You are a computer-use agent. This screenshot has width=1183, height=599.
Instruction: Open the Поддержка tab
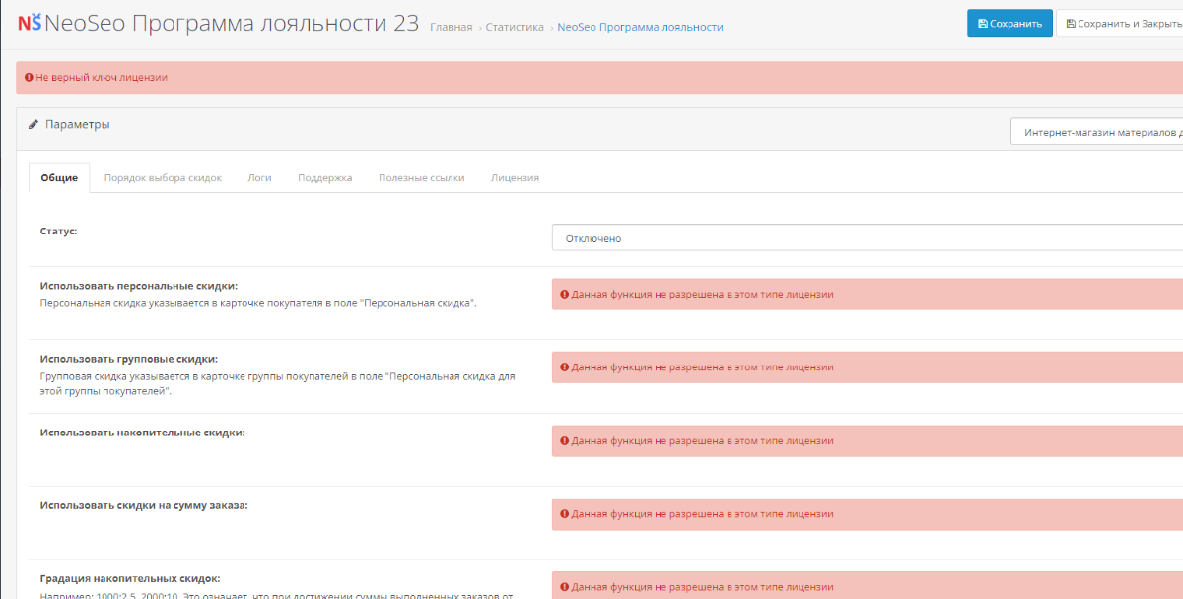pyautogui.click(x=324, y=178)
